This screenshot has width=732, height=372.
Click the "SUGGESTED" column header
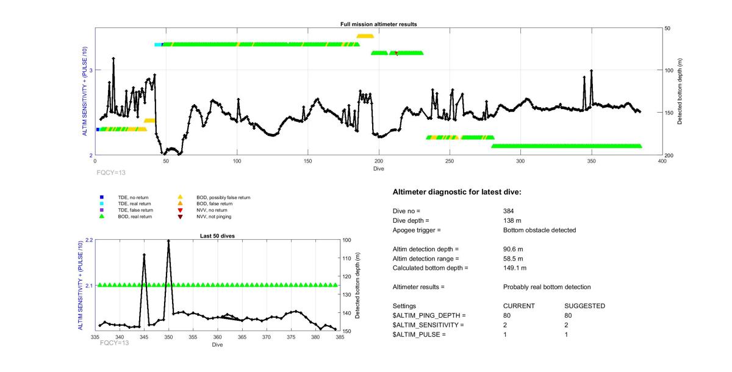pyautogui.click(x=585, y=306)
